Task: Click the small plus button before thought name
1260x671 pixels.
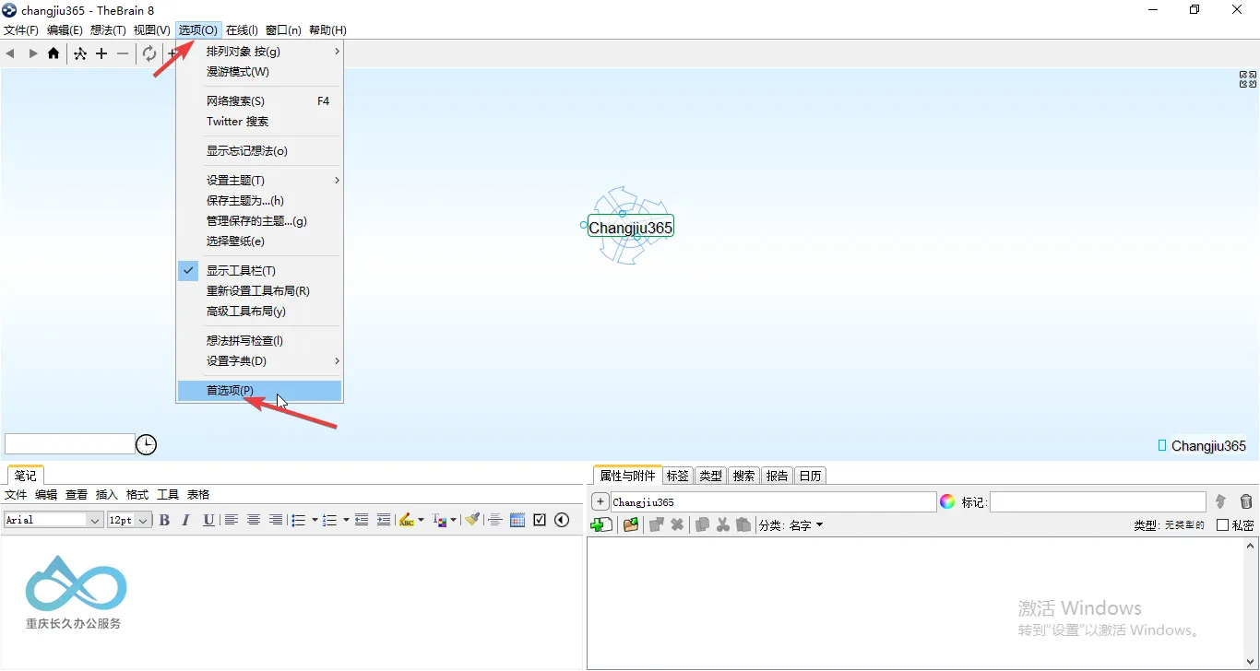Action: [600, 501]
